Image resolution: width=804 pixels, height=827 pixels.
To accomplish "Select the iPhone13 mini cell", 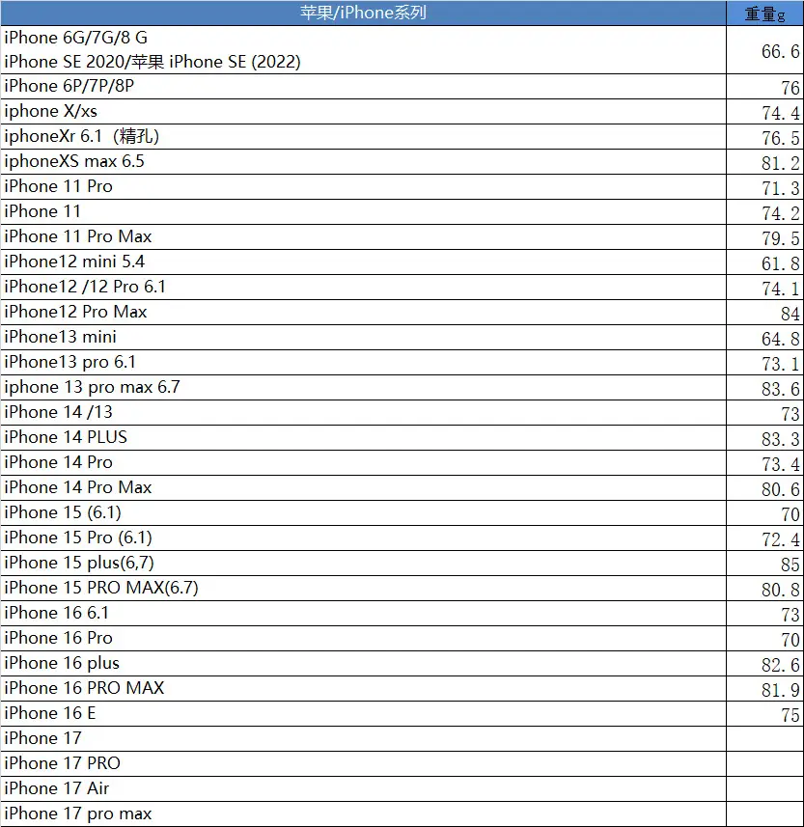I will point(363,337).
